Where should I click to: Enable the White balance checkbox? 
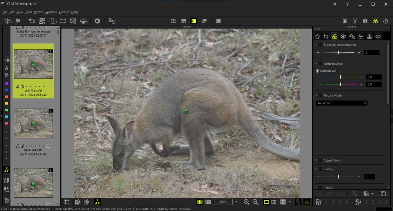320,64
